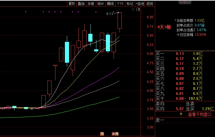
Task: Click the 十日总涨幅 18.80% row
Action: coord(191,35)
